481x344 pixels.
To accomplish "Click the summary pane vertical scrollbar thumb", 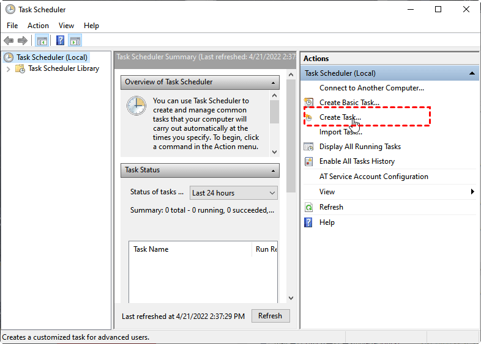I will tap(291, 136).
